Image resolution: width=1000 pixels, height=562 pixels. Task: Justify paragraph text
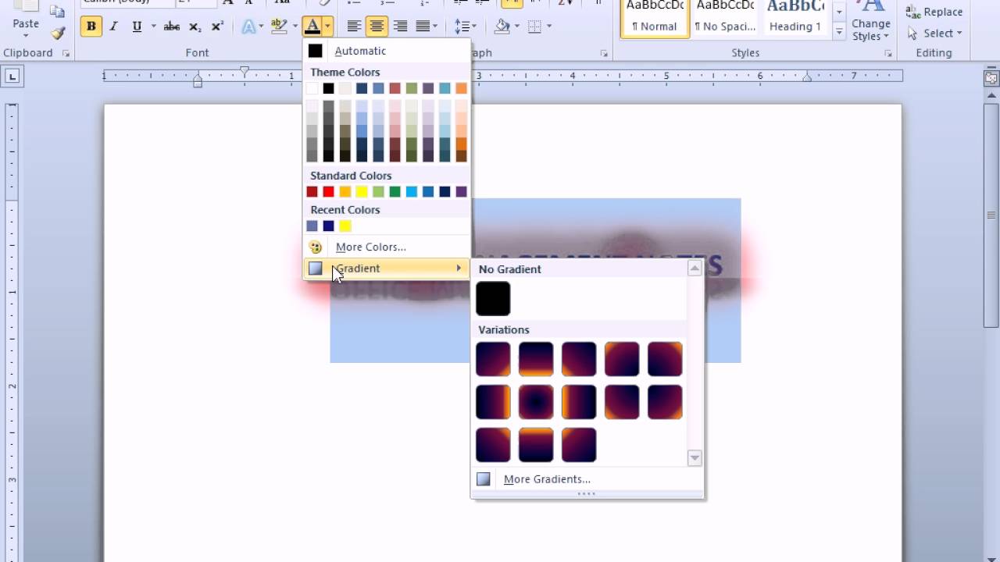(x=423, y=27)
